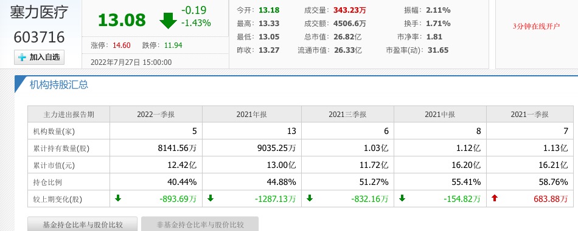The width and height of the screenshot is (578, 231).
Task: Click the 累计市值(元) row label
Action: coord(54,166)
